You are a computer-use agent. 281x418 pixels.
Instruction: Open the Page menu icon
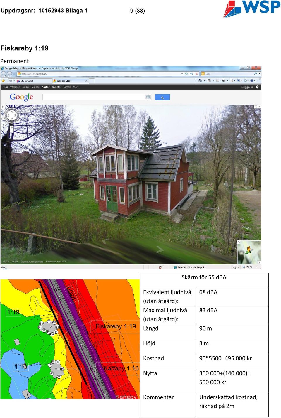click(x=232, y=80)
